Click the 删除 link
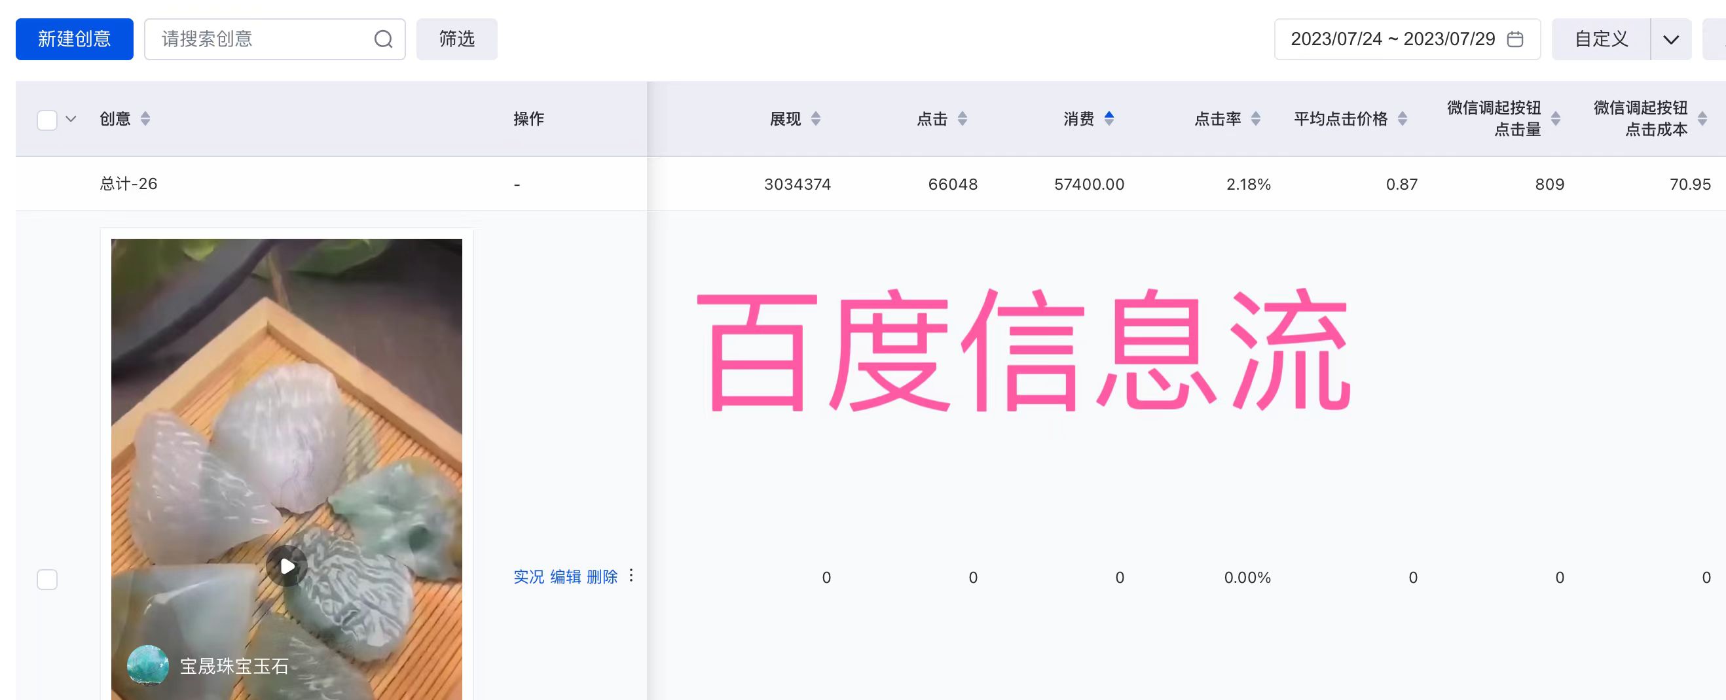The width and height of the screenshot is (1726, 700). pos(602,577)
